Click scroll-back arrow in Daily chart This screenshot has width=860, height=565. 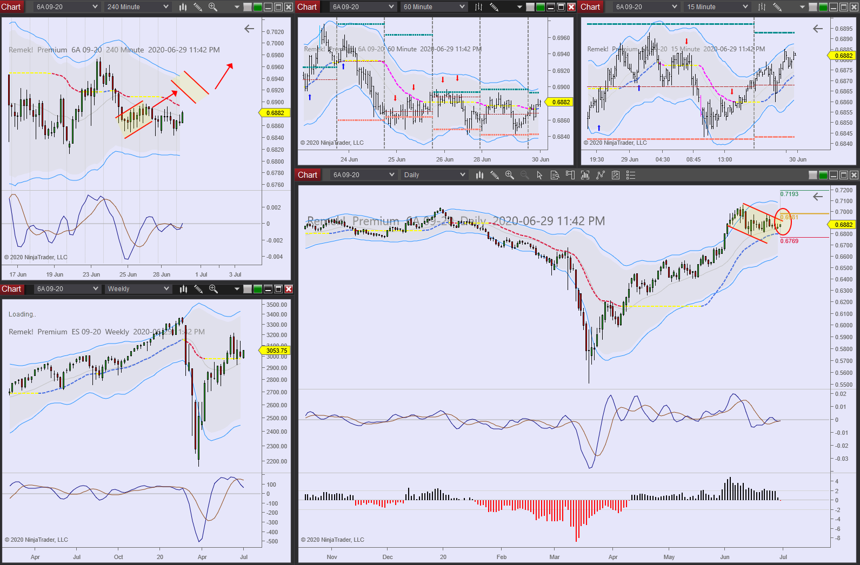[818, 197]
